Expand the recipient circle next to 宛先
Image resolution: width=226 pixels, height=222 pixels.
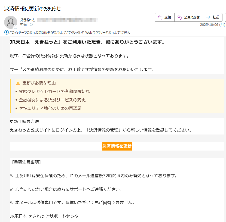[x=32, y=24]
